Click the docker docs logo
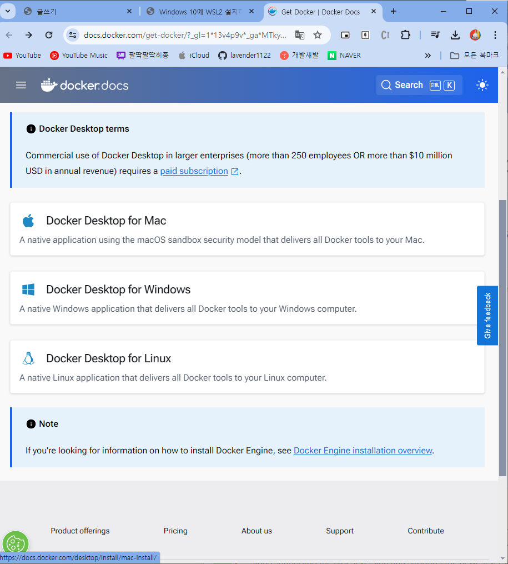This screenshot has width=508, height=564. click(x=84, y=85)
